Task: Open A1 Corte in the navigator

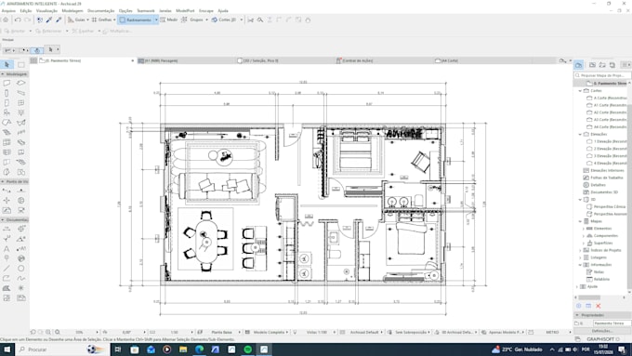Action: pyautogui.click(x=608, y=105)
